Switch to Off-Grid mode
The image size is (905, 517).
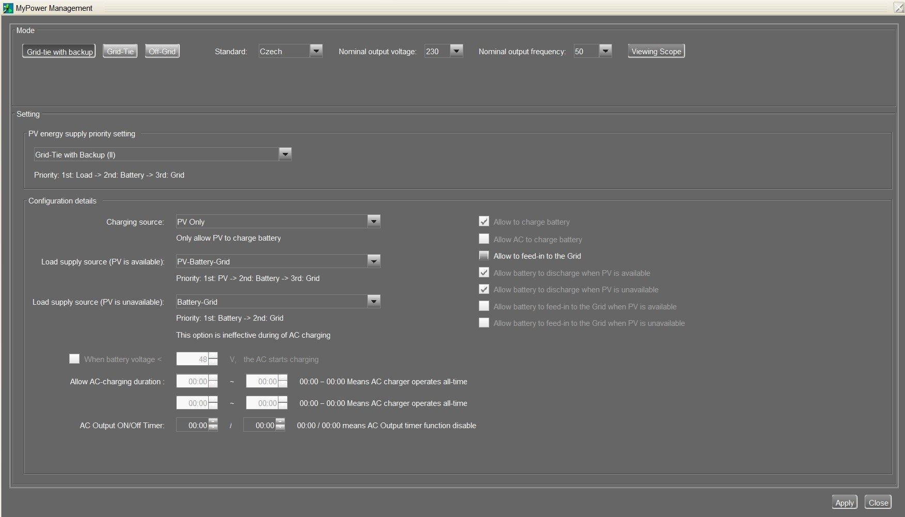pyautogui.click(x=162, y=52)
